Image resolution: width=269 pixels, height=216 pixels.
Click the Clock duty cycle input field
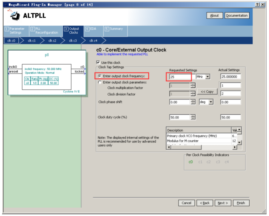(x=180, y=117)
